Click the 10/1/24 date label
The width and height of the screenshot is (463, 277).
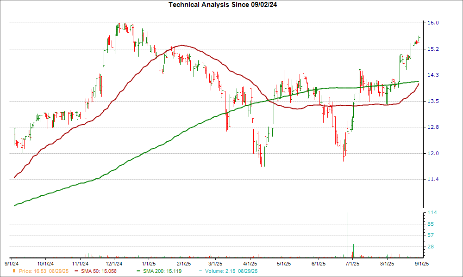tap(45, 264)
